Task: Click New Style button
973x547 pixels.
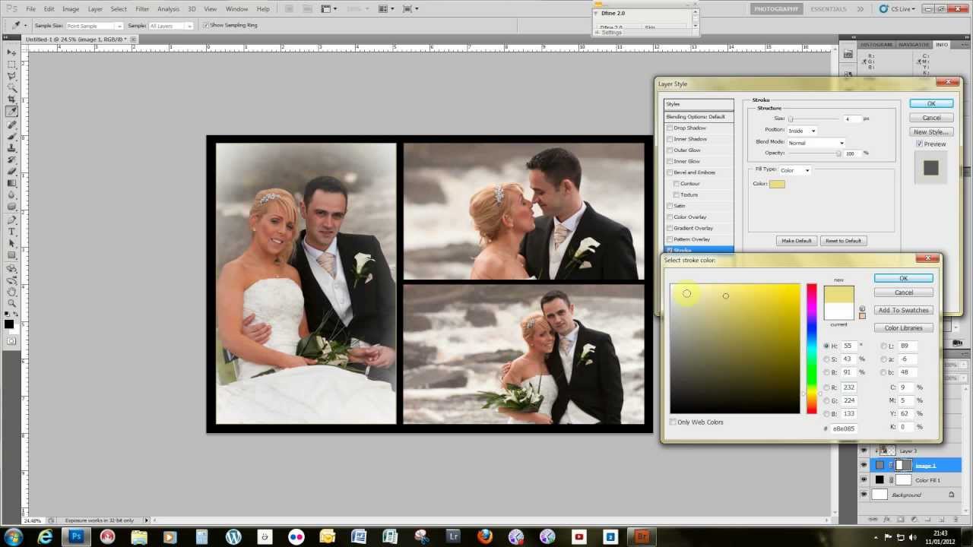Action: 931,131
